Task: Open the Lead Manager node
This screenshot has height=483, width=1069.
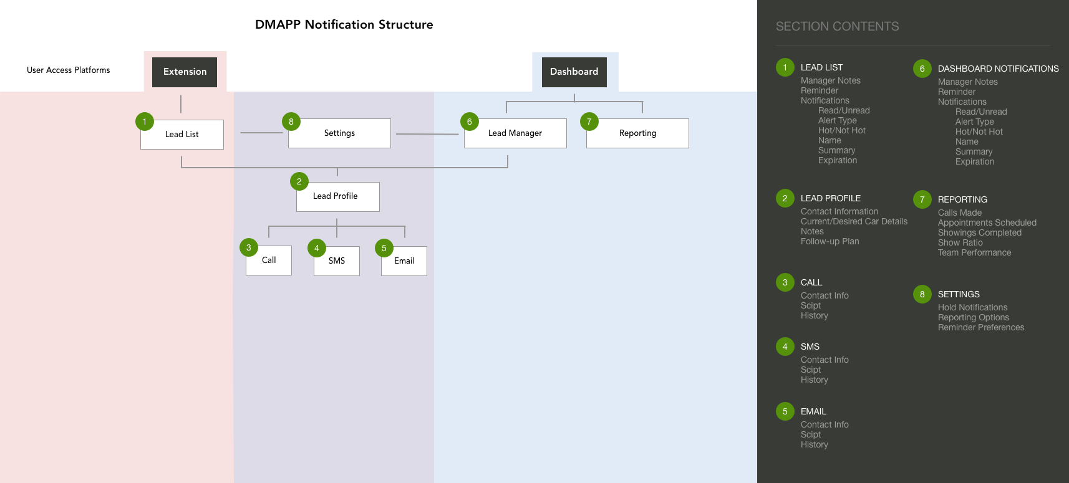Action: [515, 133]
